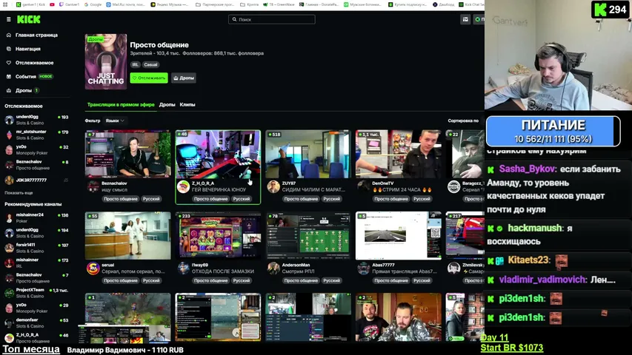
Task: Open the Google bookmark in browser bar
Action: coord(93,4)
